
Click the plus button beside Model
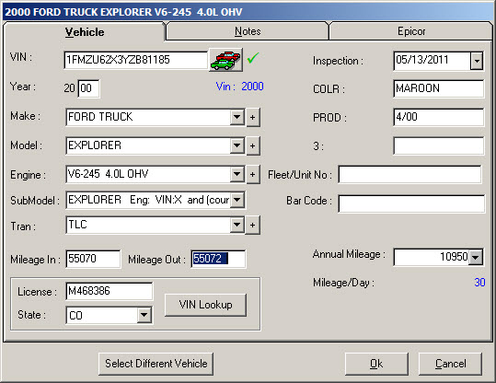click(253, 145)
